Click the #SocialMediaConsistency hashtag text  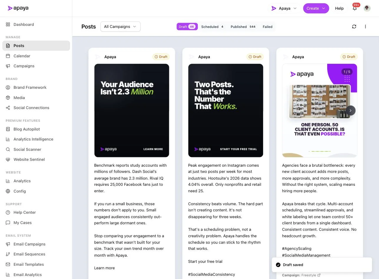click(212, 274)
